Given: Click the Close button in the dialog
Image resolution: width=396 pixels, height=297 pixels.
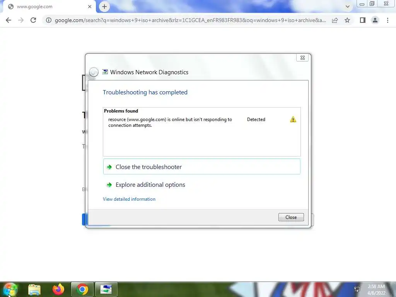Looking at the screenshot, I should [x=291, y=217].
